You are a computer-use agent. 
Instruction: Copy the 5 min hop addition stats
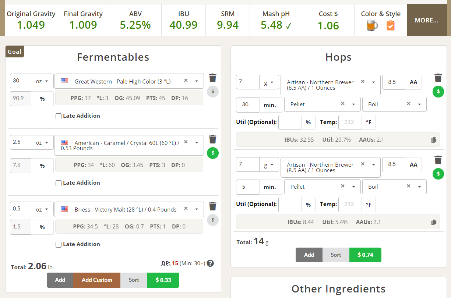point(434,222)
